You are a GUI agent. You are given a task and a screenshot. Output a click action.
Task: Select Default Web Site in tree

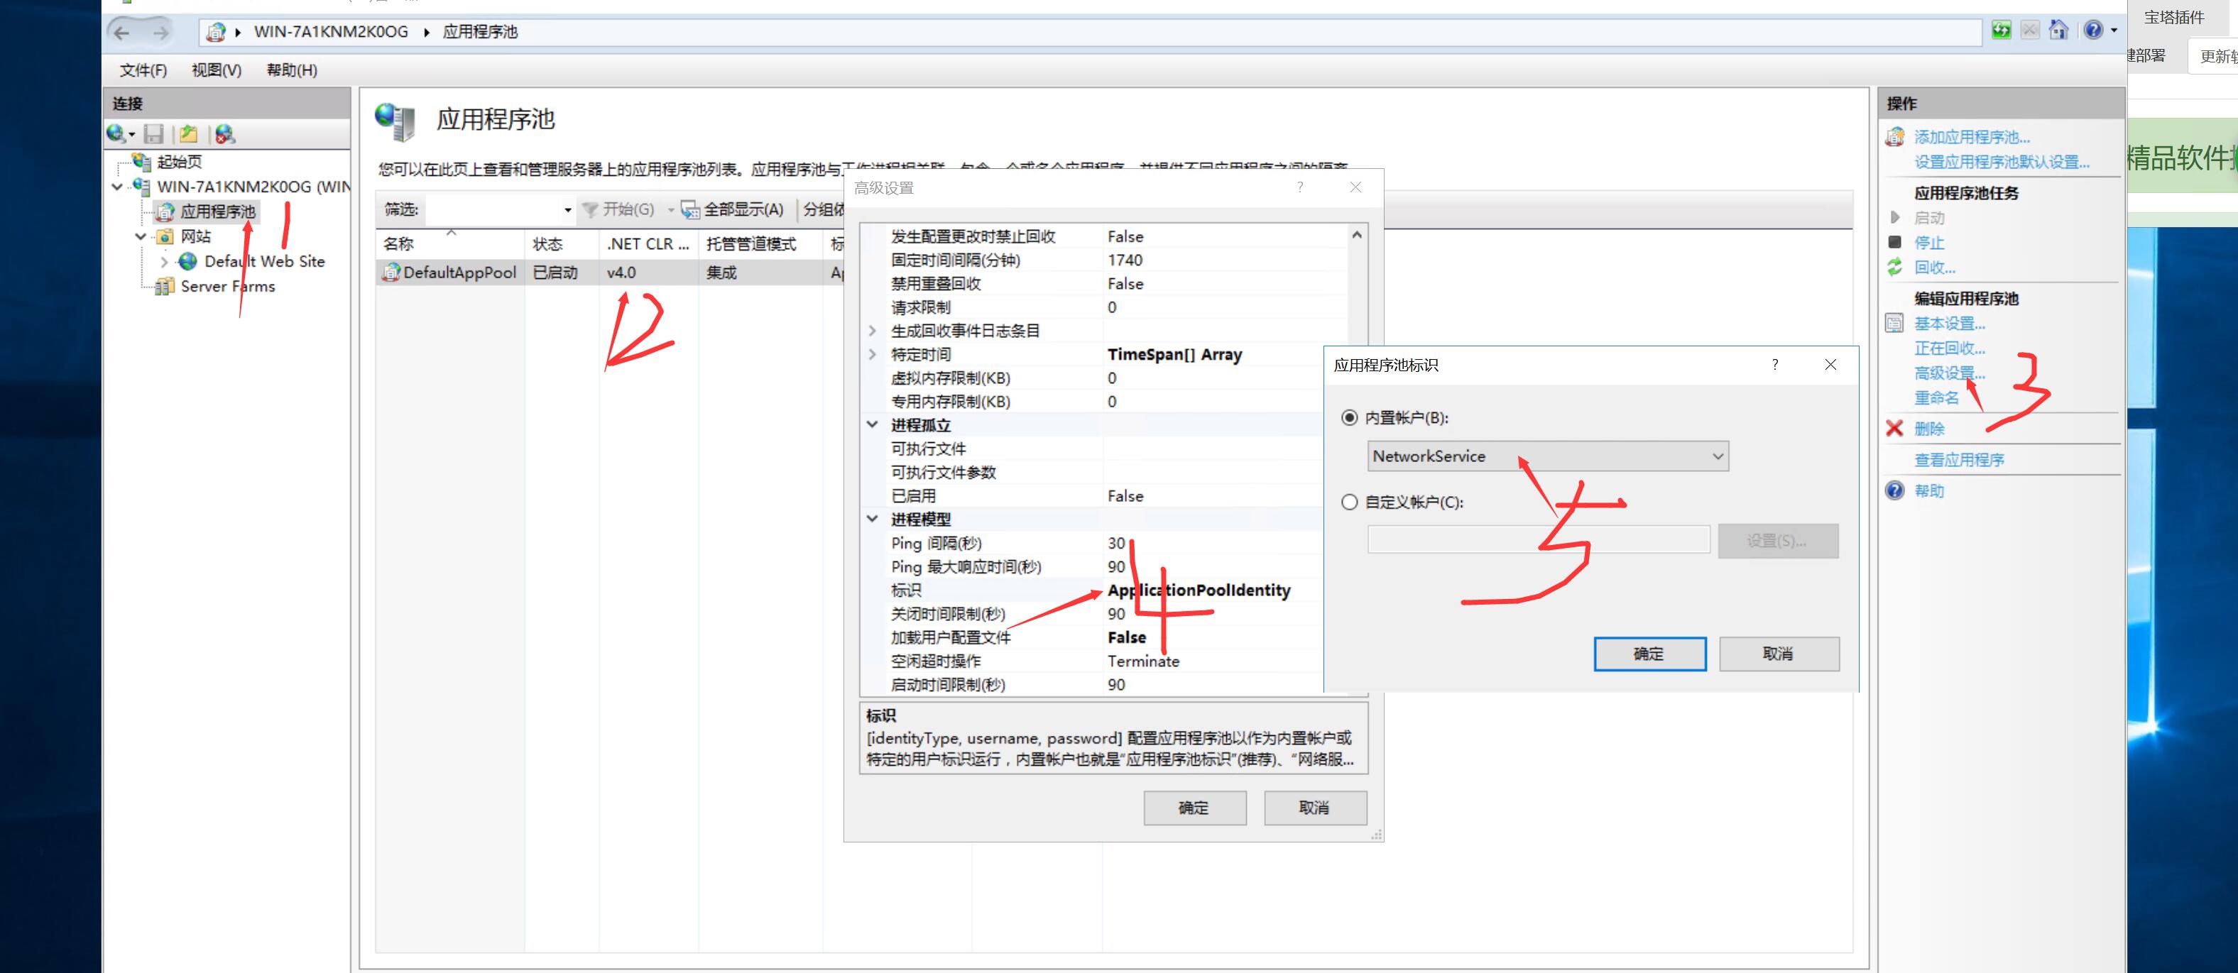264,261
